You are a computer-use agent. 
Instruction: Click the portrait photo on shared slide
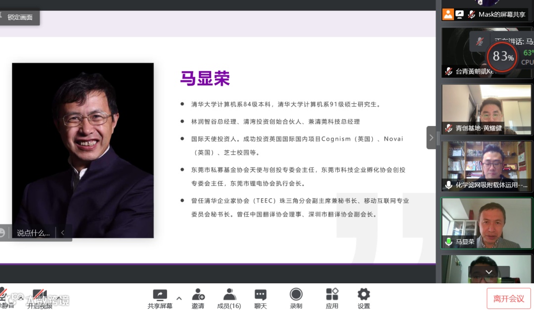83,150
